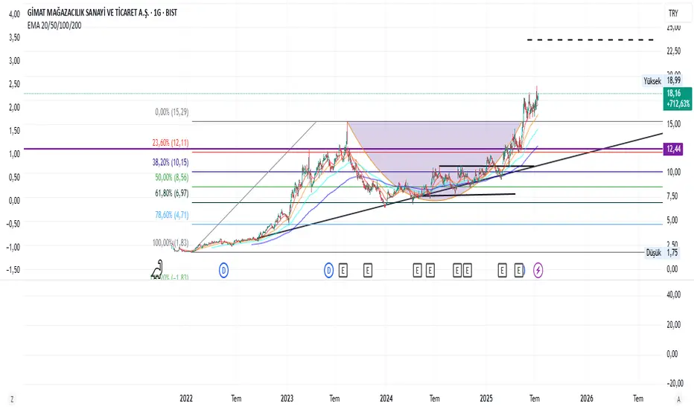Click the leftmost dividend D marker near 2022

pyautogui.click(x=223, y=270)
